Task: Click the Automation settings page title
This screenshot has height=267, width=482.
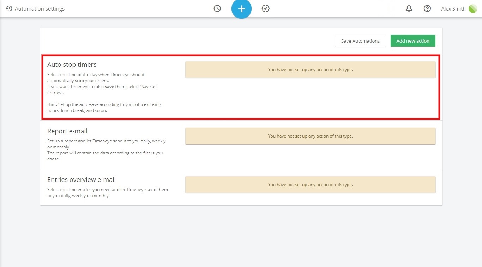Action: coord(40,9)
